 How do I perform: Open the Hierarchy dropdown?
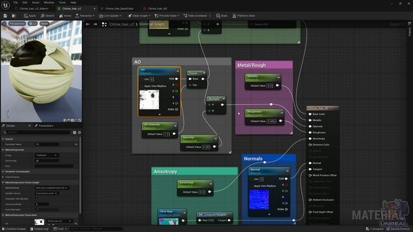(x=85, y=15)
